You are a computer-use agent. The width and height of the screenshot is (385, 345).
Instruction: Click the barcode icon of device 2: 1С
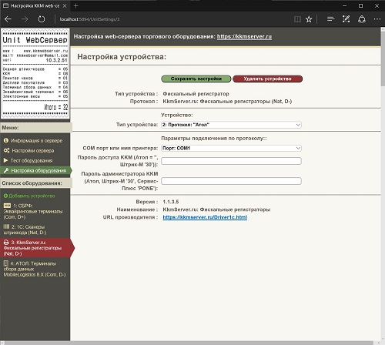coord(6,226)
